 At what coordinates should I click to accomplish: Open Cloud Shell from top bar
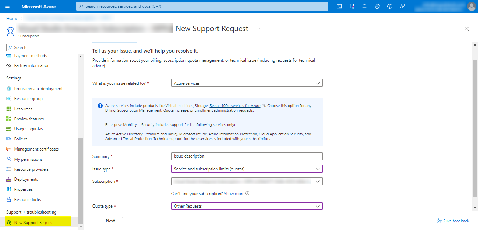click(339, 6)
